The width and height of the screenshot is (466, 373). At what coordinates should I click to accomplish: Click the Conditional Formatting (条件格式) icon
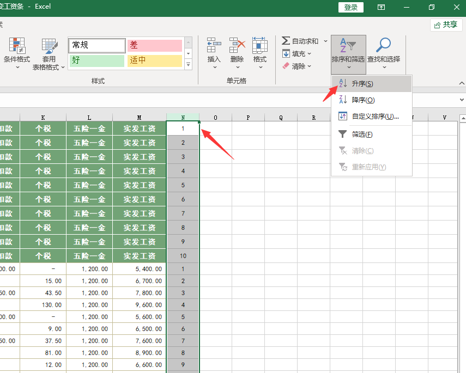(17, 46)
